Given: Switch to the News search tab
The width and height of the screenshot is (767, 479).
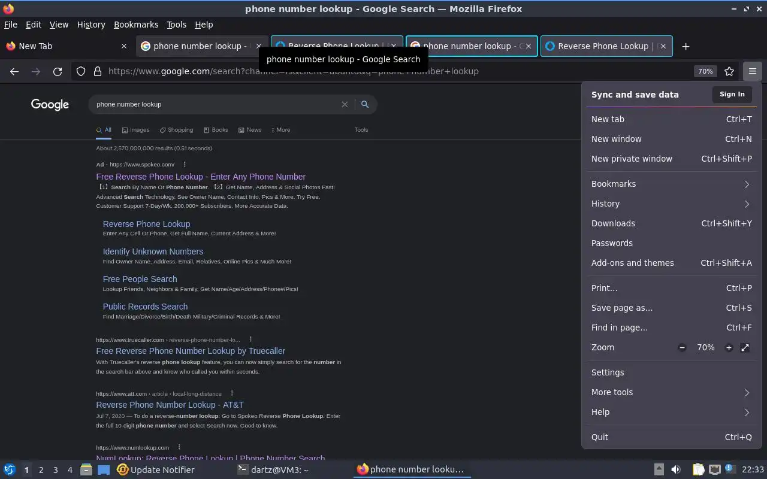Looking at the screenshot, I should (250, 130).
